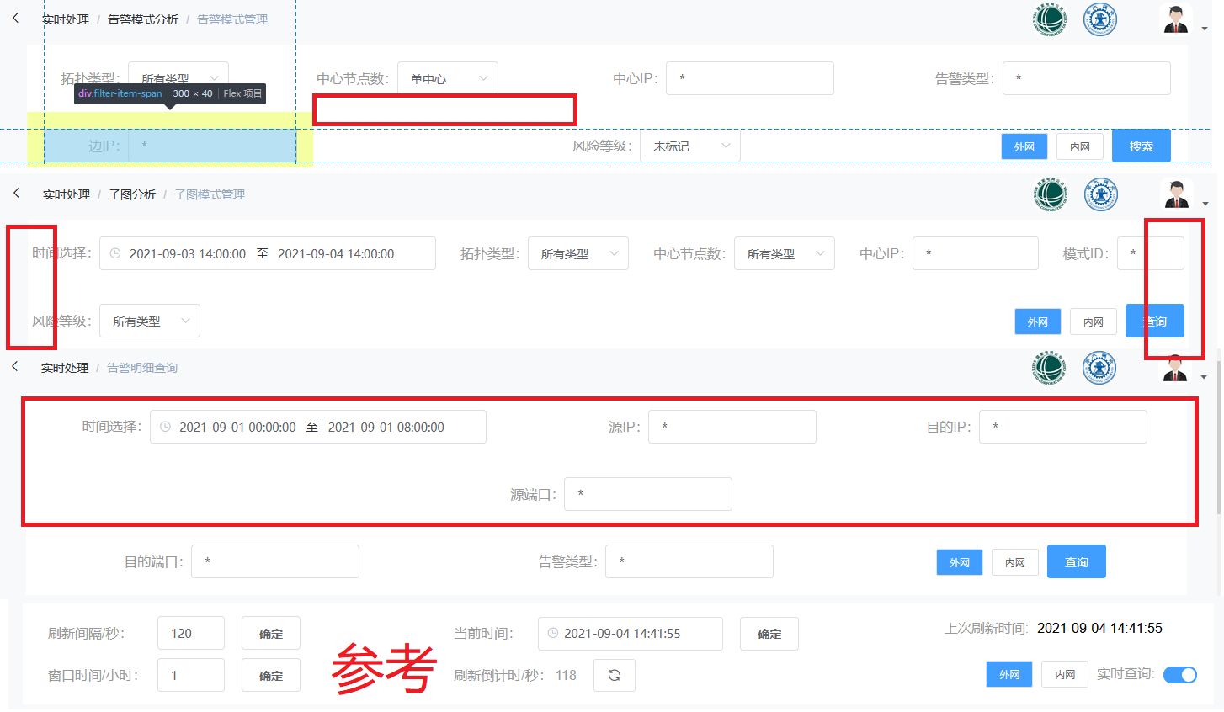Click the refresh icon beside 刷新倒计时
The height and width of the screenshot is (712, 1224).
click(615, 675)
